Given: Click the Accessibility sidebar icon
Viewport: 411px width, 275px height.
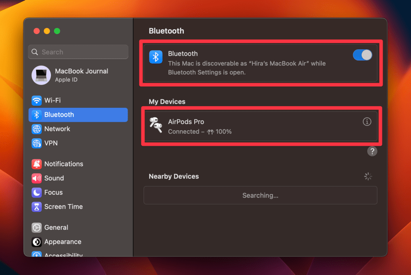Looking at the screenshot, I should point(37,254).
